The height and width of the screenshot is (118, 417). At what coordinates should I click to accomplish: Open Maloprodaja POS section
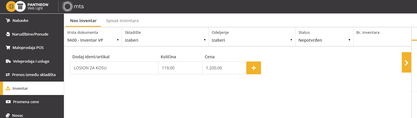pyautogui.click(x=32, y=47)
